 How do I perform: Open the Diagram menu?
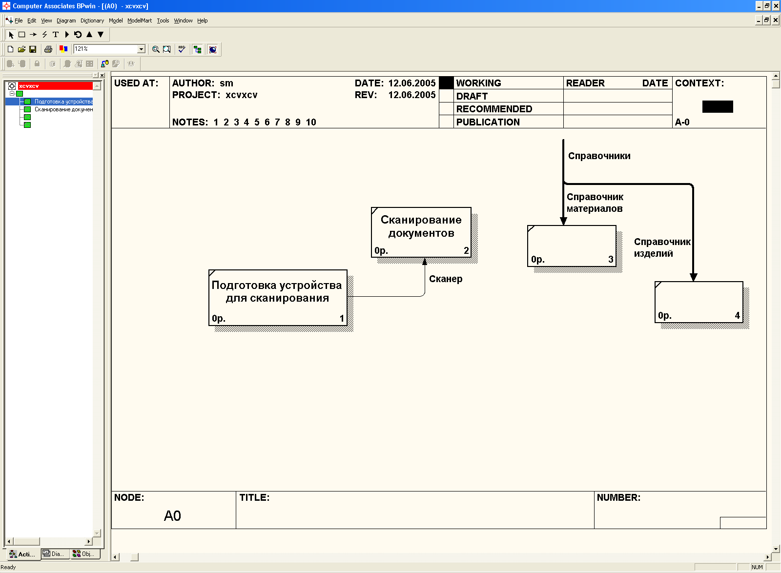tap(66, 20)
